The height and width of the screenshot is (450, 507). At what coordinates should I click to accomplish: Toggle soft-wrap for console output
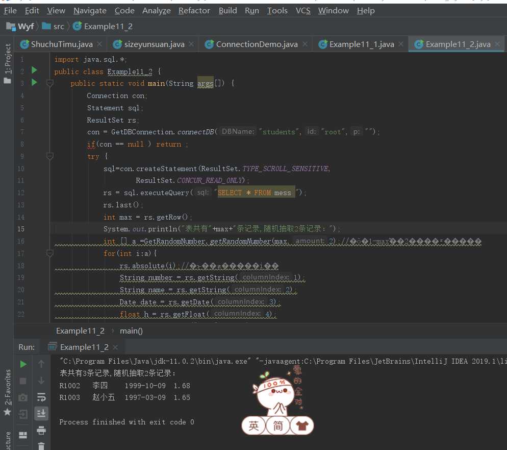(x=41, y=397)
